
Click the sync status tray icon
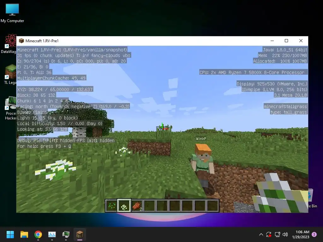269,234
